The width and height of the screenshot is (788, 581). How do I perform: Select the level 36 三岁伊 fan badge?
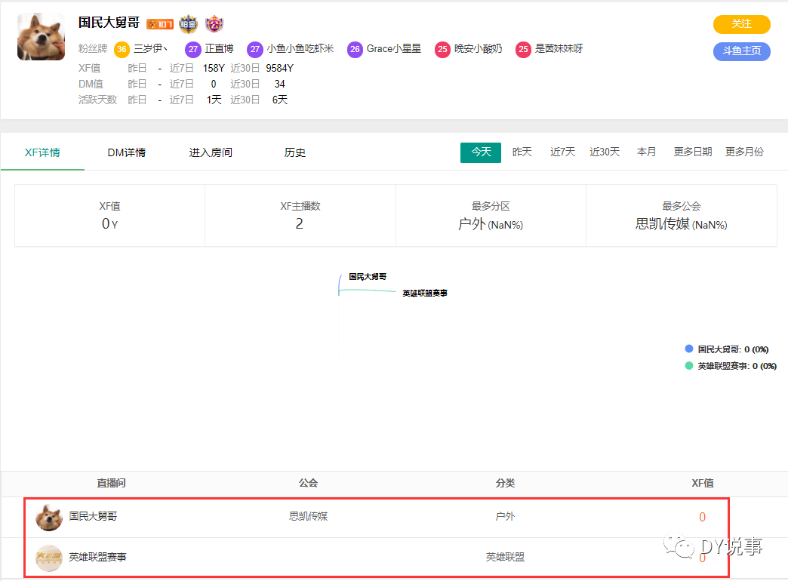(140, 49)
